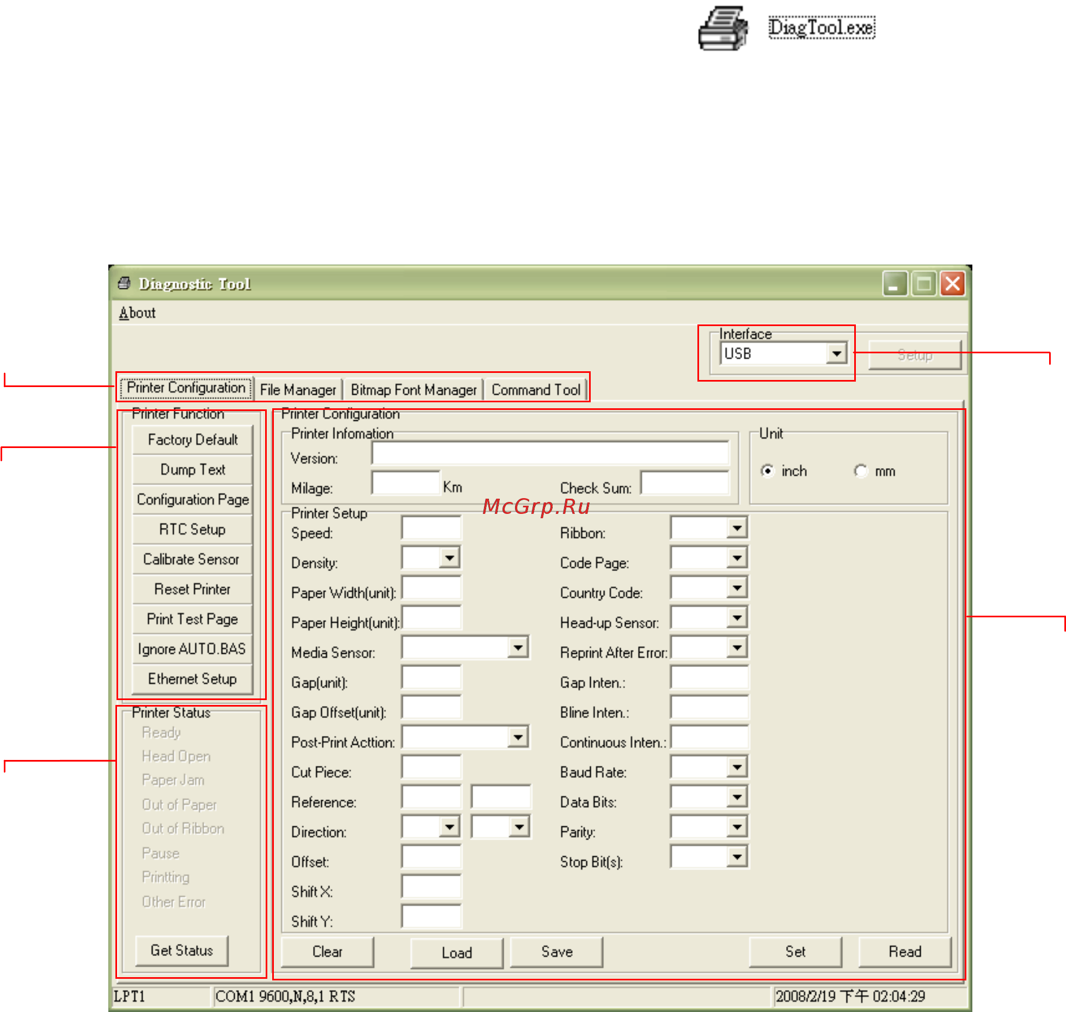Click the Dump Text button
This screenshot has width=1066, height=1012.
pos(193,469)
